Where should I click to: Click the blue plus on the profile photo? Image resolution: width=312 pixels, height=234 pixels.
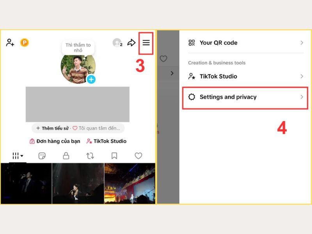[90, 80]
